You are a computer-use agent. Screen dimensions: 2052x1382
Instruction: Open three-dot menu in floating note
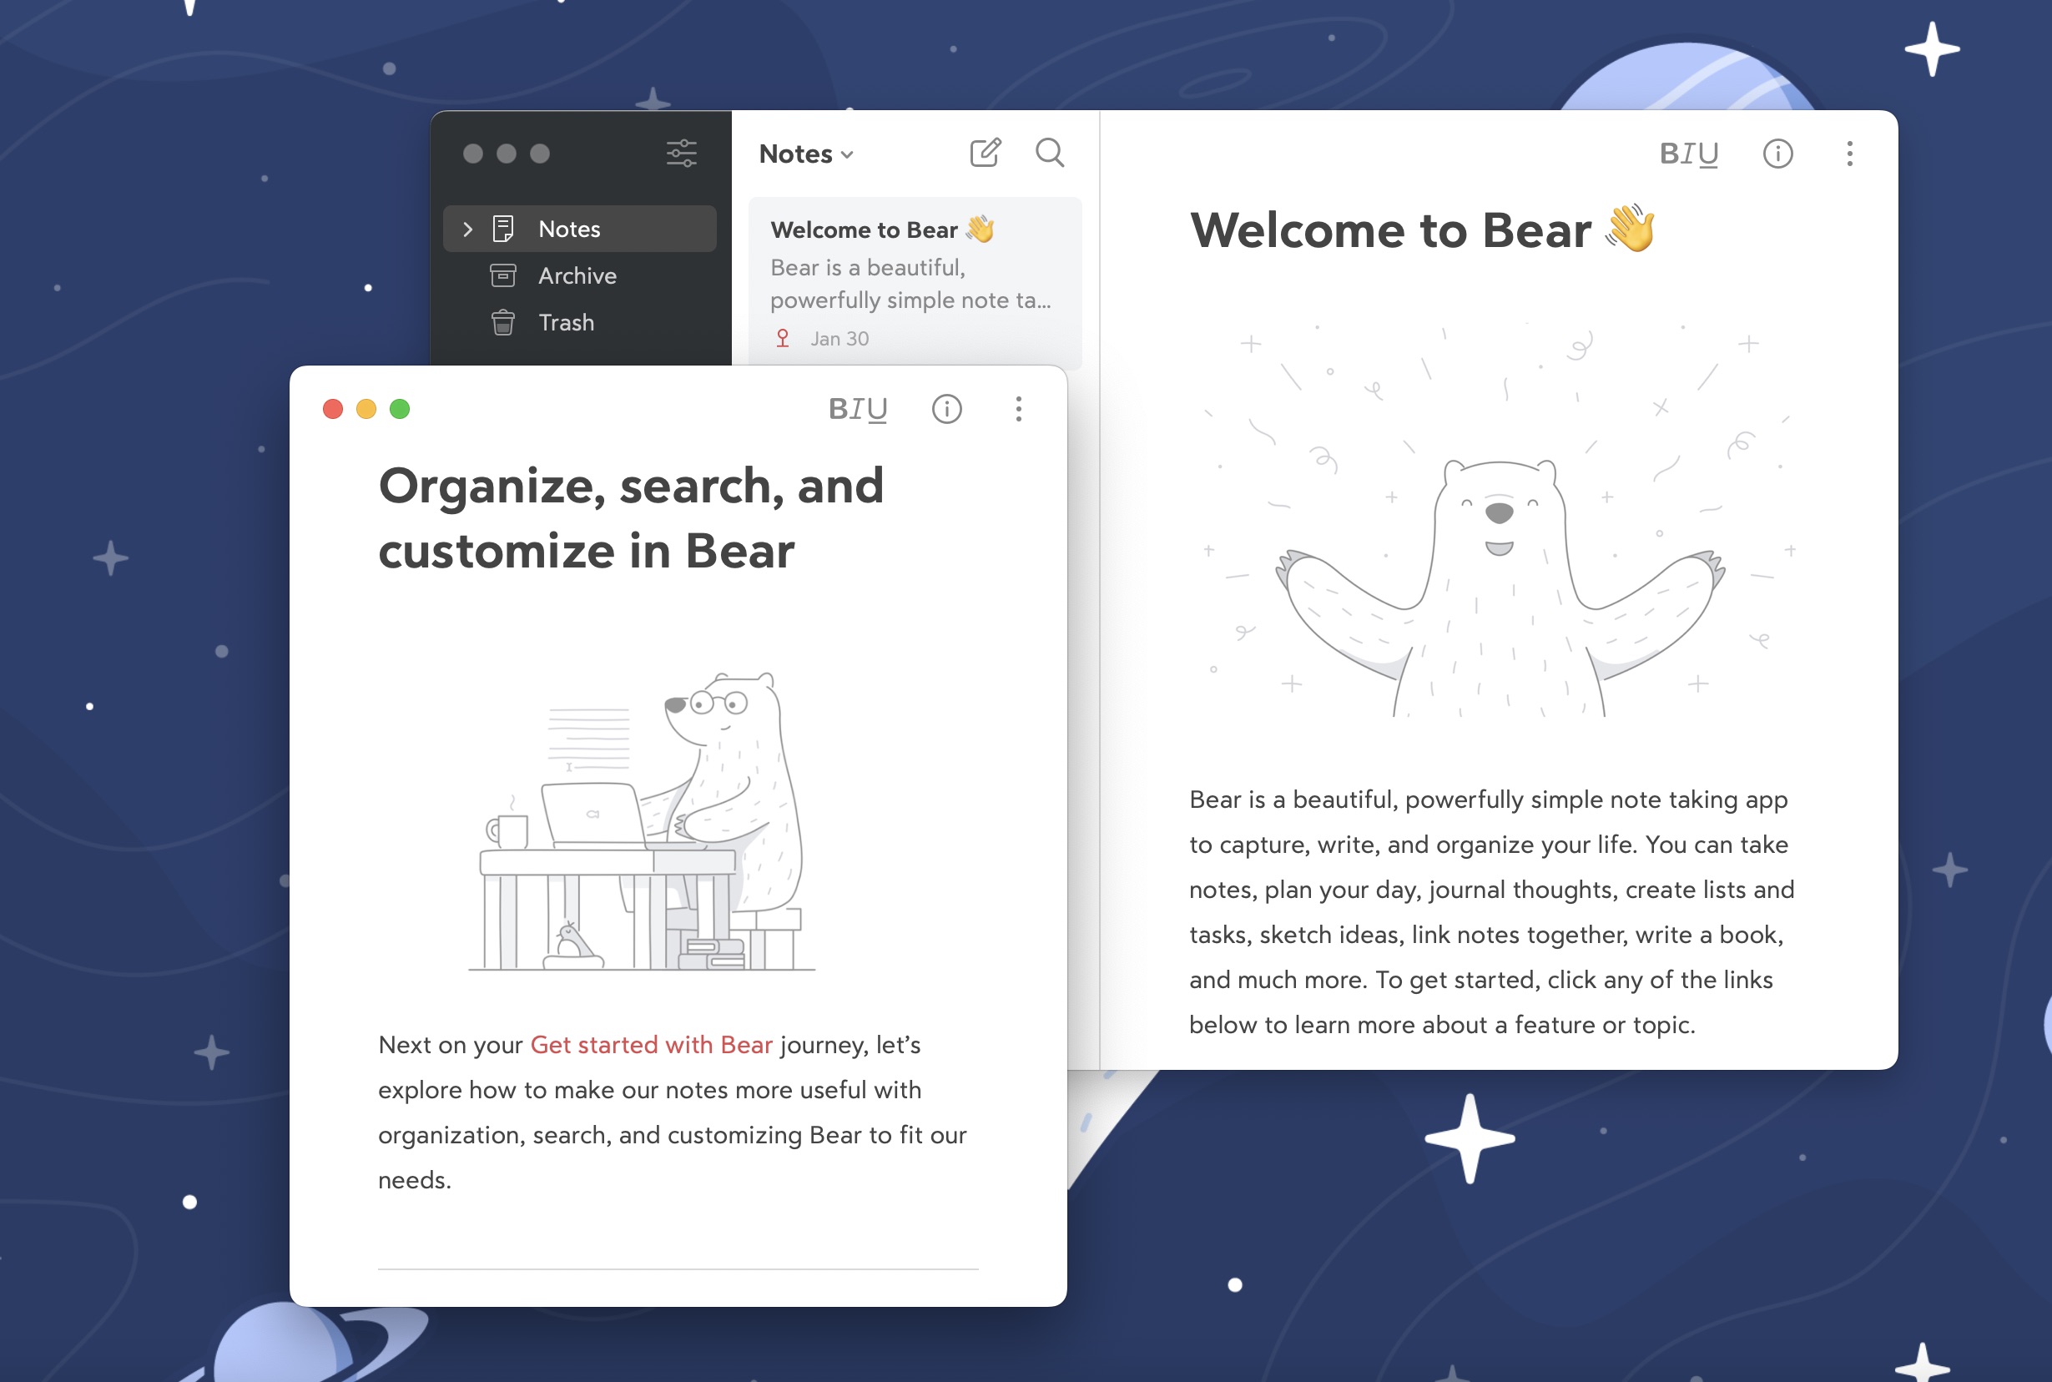pos(1019,409)
